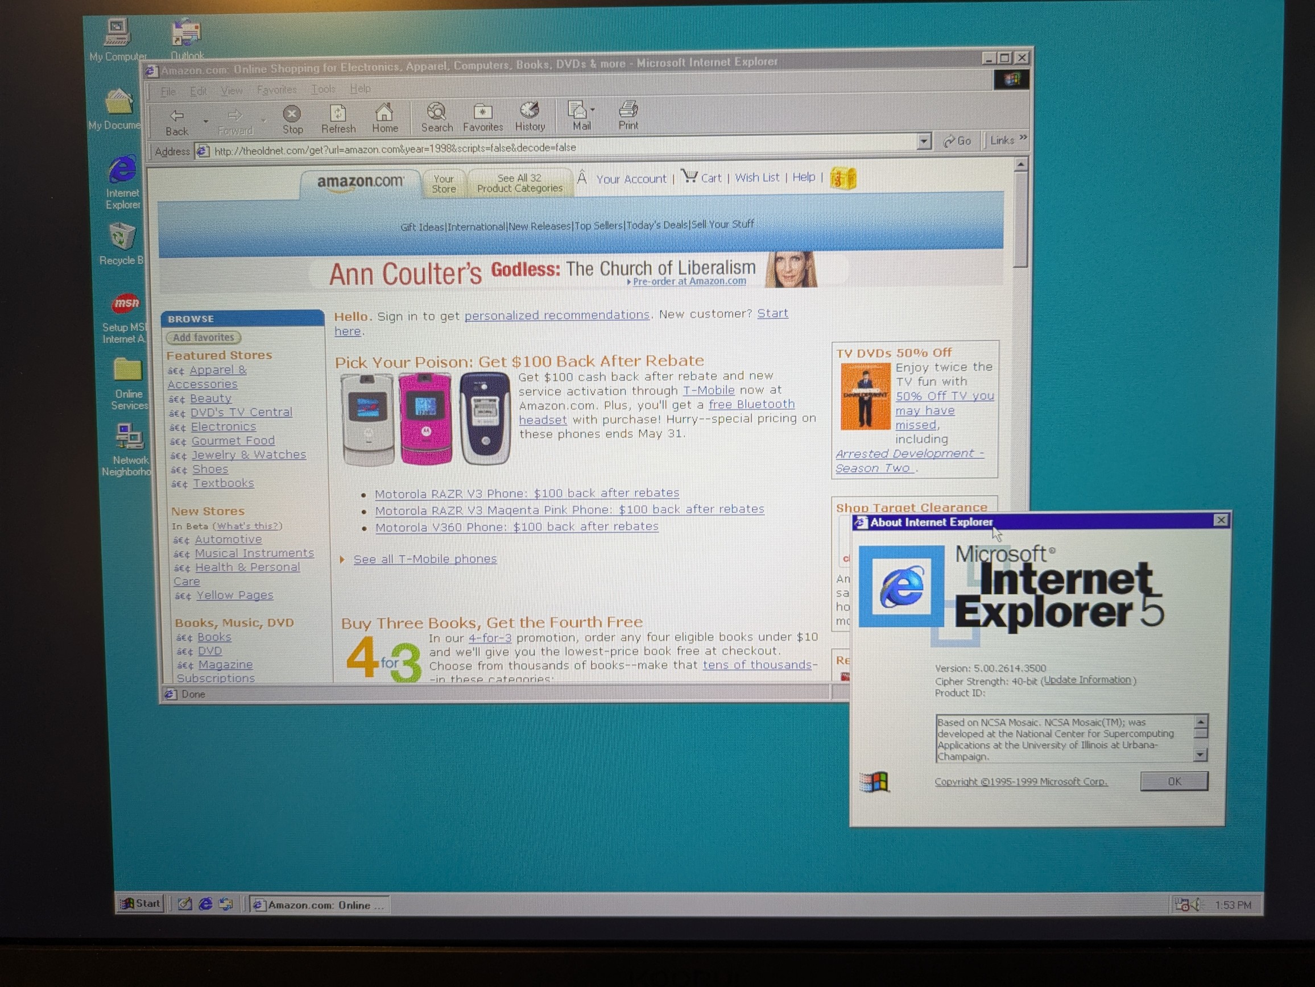Click the amazon.com logo tab

(360, 182)
